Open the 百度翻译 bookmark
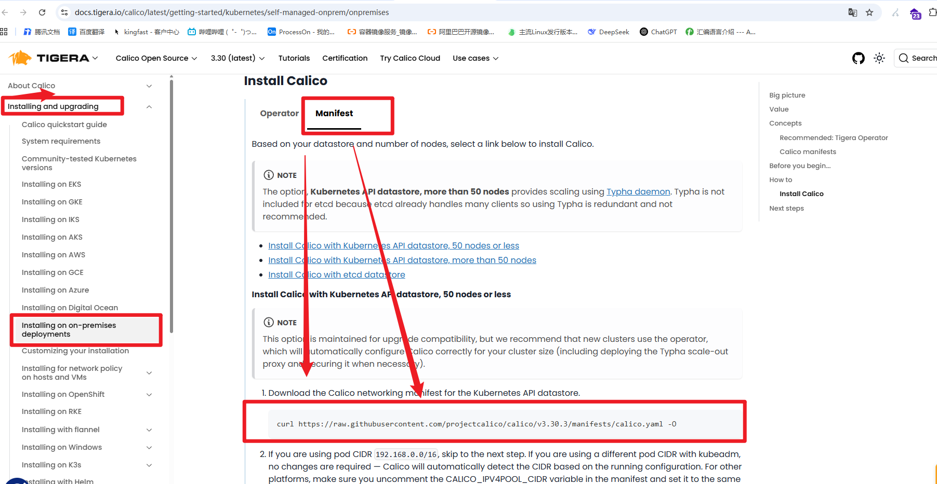The image size is (937, 484). pos(86,32)
